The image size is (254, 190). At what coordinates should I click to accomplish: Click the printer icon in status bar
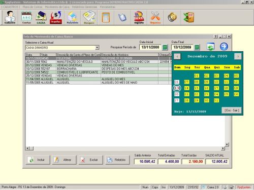click(x=225, y=187)
